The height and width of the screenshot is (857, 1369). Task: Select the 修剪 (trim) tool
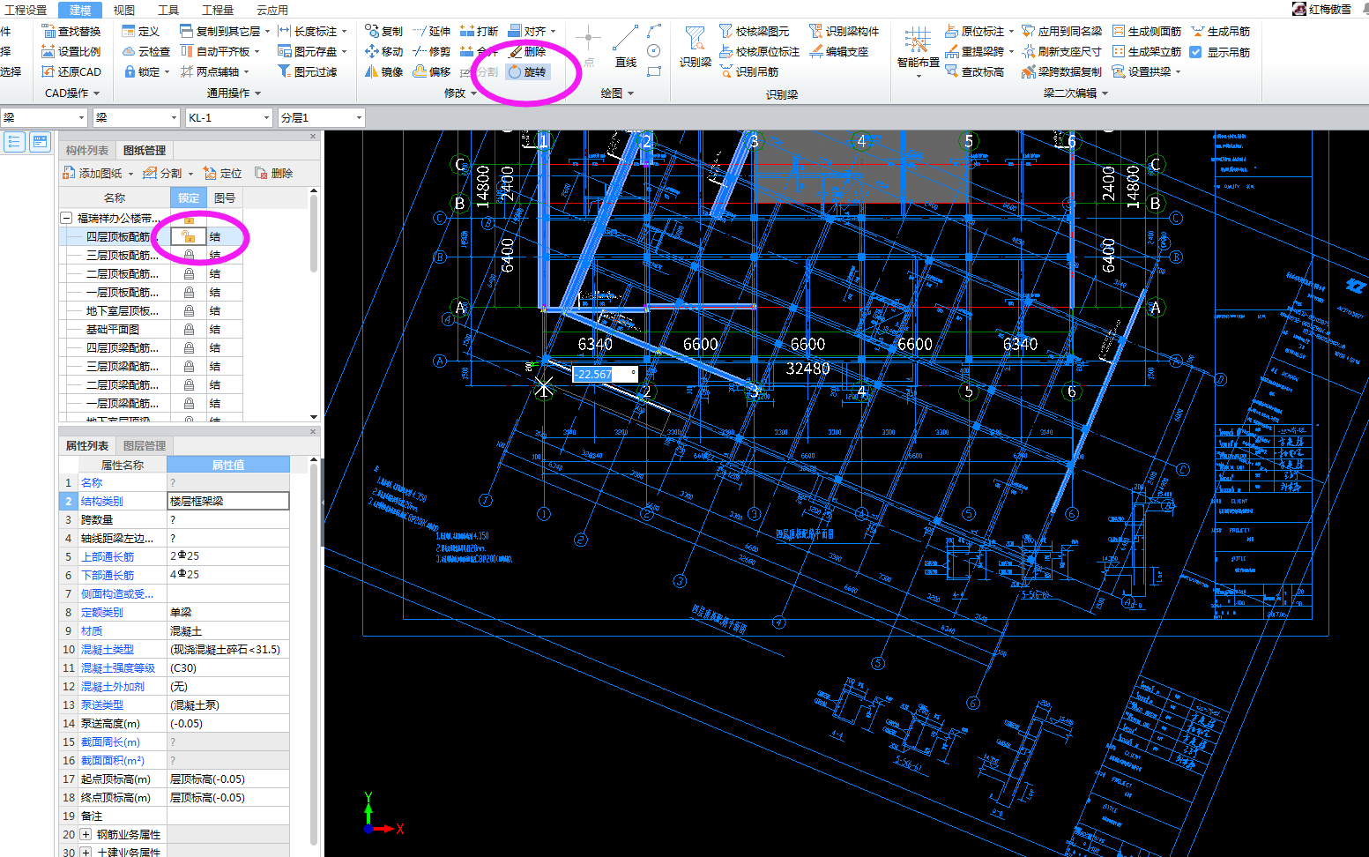pyautogui.click(x=432, y=51)
